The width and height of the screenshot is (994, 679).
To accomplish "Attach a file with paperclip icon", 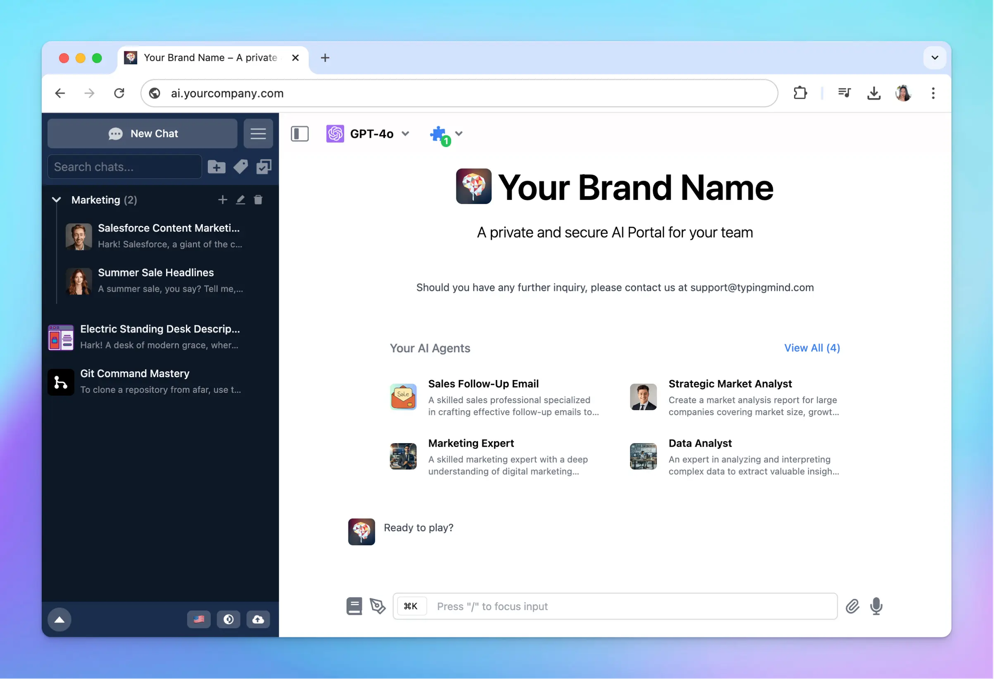I will pos(852,606).
